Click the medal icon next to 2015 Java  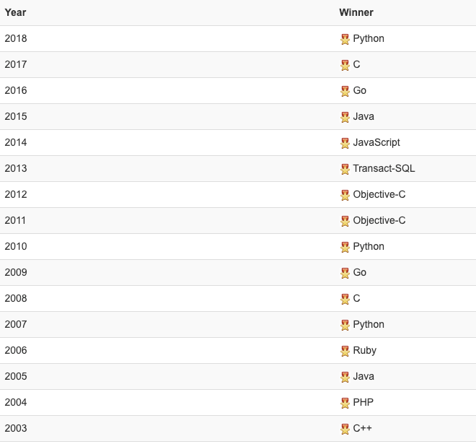tap(345, 117)
